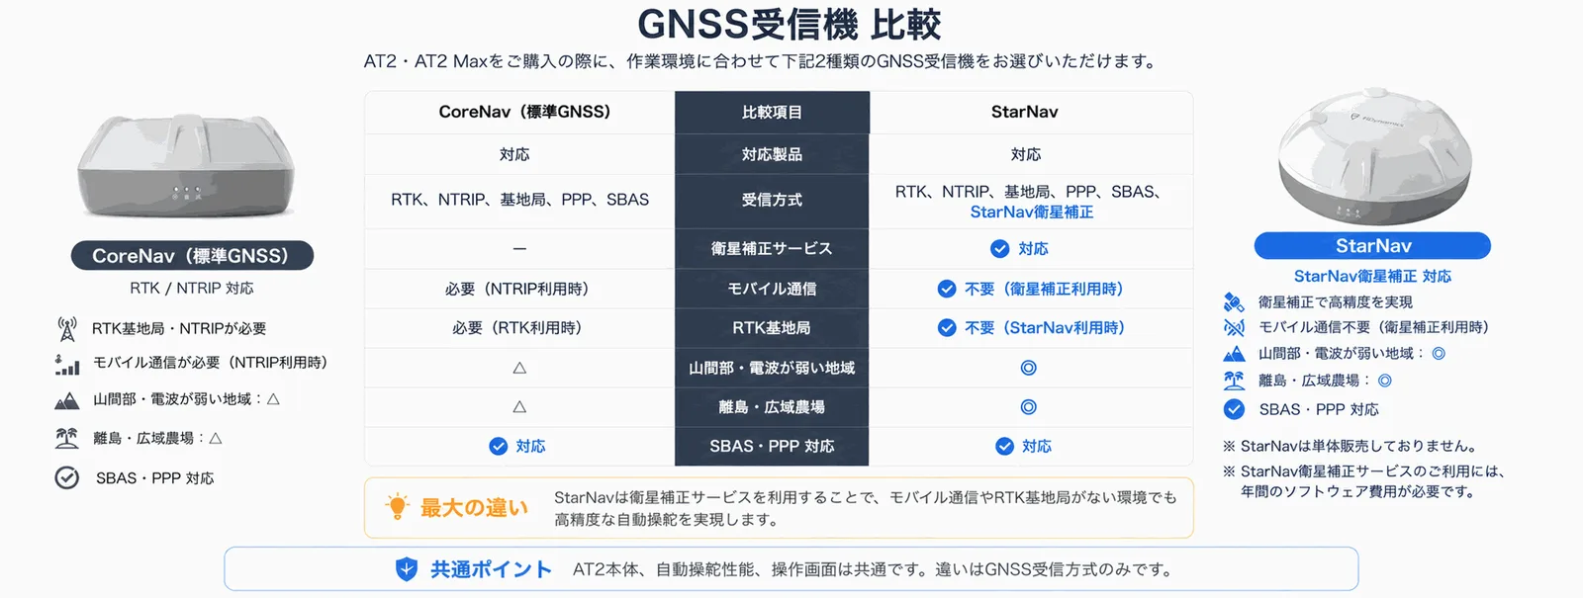This screenshot has height=598, width=1583.
Task: Click the solid blue check circle in StarNav's feature list
Action: click(x=1234, y=409)
